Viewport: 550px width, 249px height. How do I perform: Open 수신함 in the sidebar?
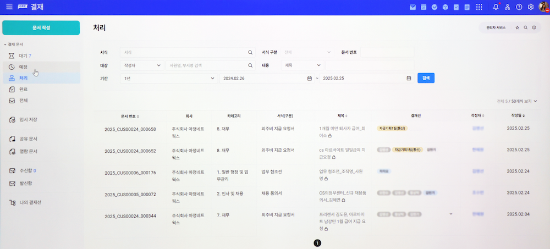(x=41, y=171)
